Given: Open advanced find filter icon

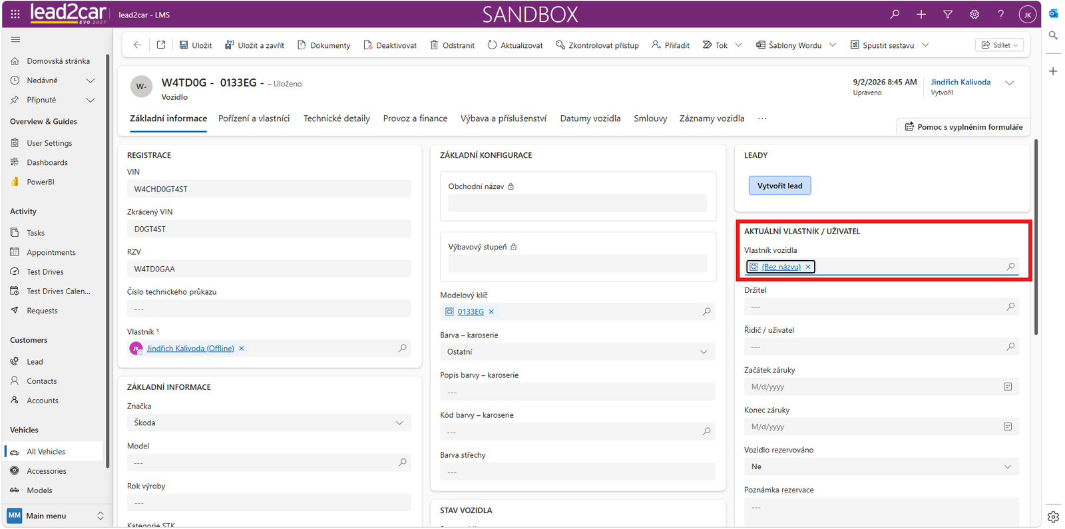Looking at the screenshot, I should (x=948, y=14).
